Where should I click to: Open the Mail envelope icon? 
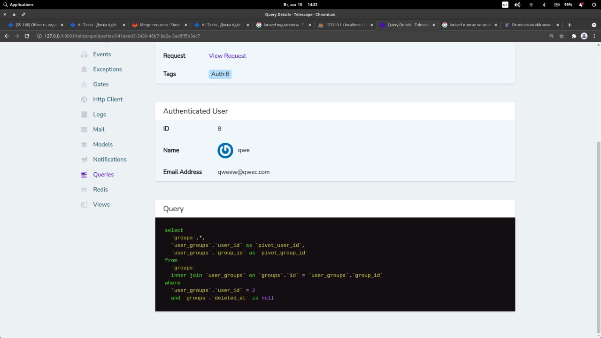click(84, 130)
